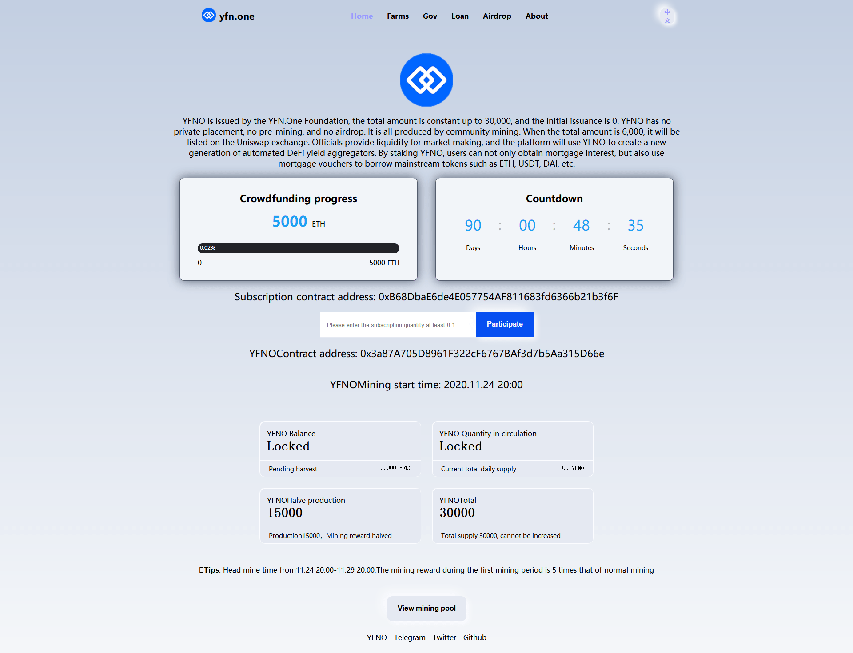Open the About navigation page
This screenshot has width=853, height=653.
(x=536, y=15)
